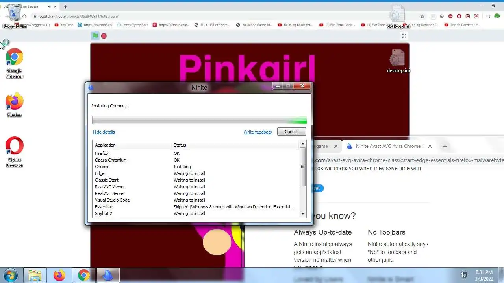Click the Application column header
This screenshot has height=283, width=504.
(133, 145)
